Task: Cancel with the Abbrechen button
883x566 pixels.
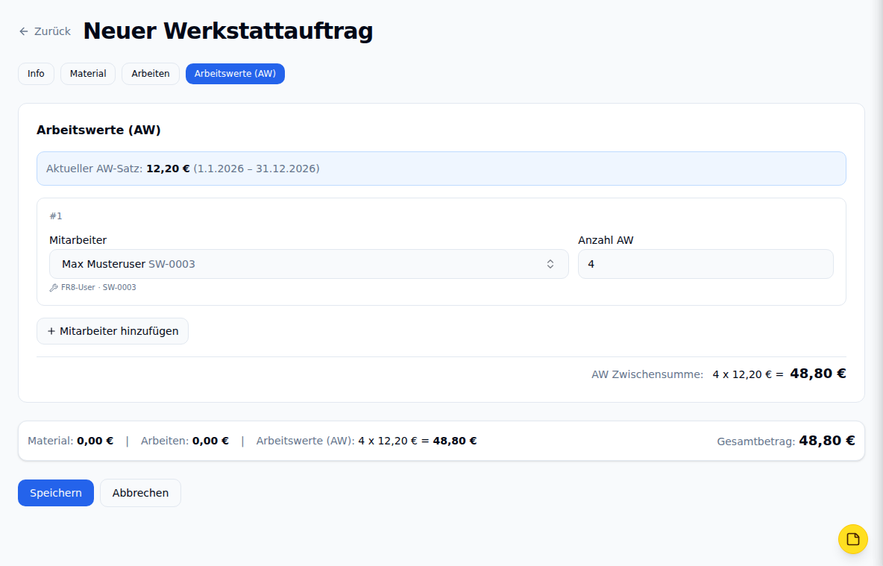Action: (140, 493)
